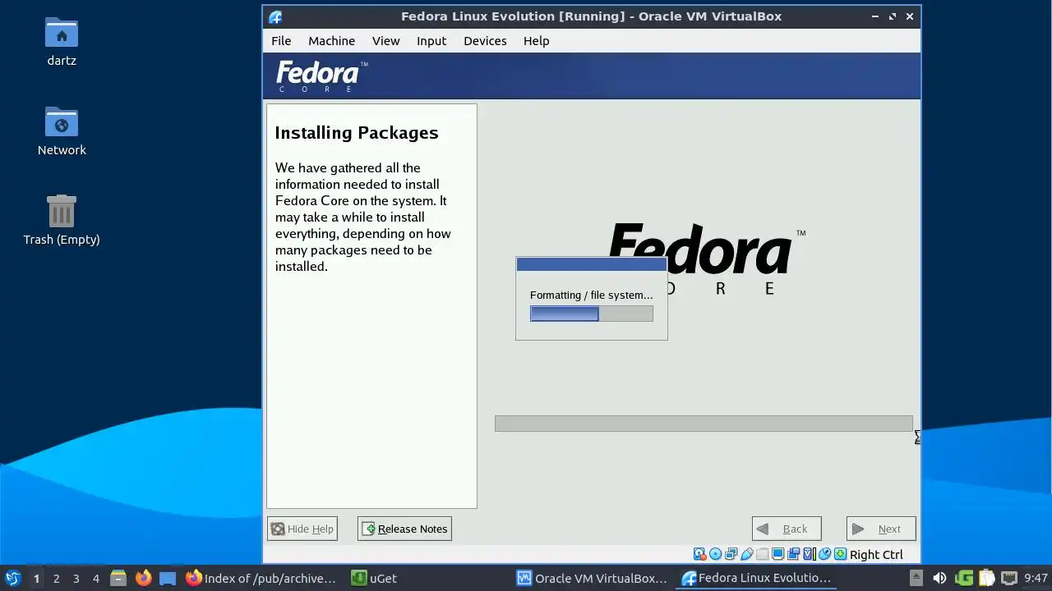Click the volume speaker icon in tray
The width and height of the screenshot is (1052, 591).
939,578
